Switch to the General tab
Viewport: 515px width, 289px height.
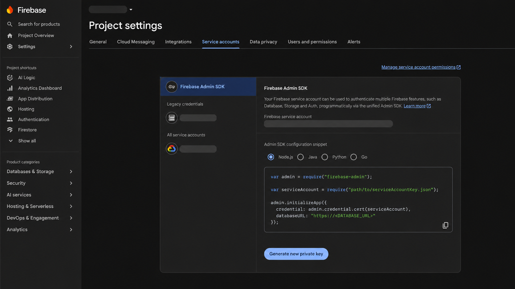[98, 42]
